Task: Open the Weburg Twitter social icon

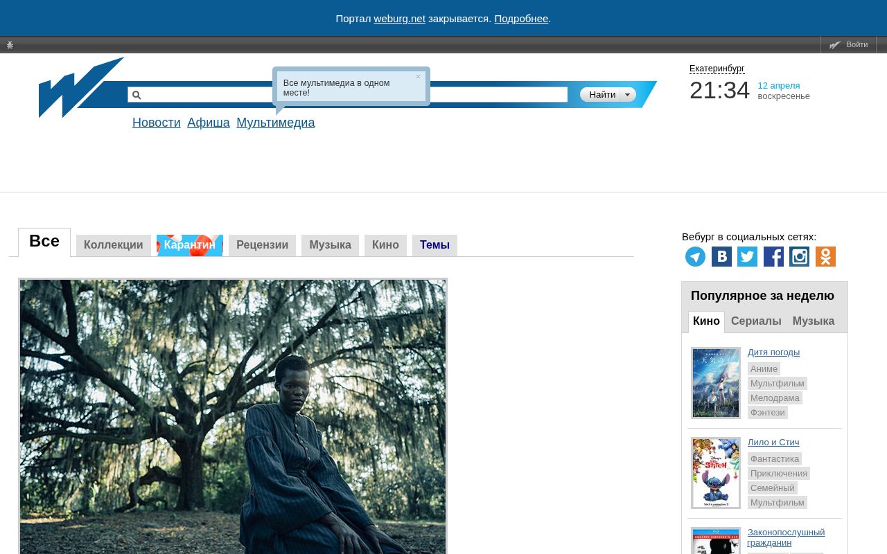Action: [x=747, y=257]
